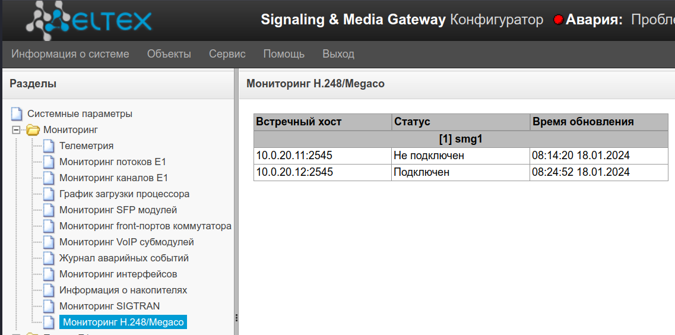Click the sidebar splitter handle
Screen dimensions: 675x335
[x=236, y=317]
